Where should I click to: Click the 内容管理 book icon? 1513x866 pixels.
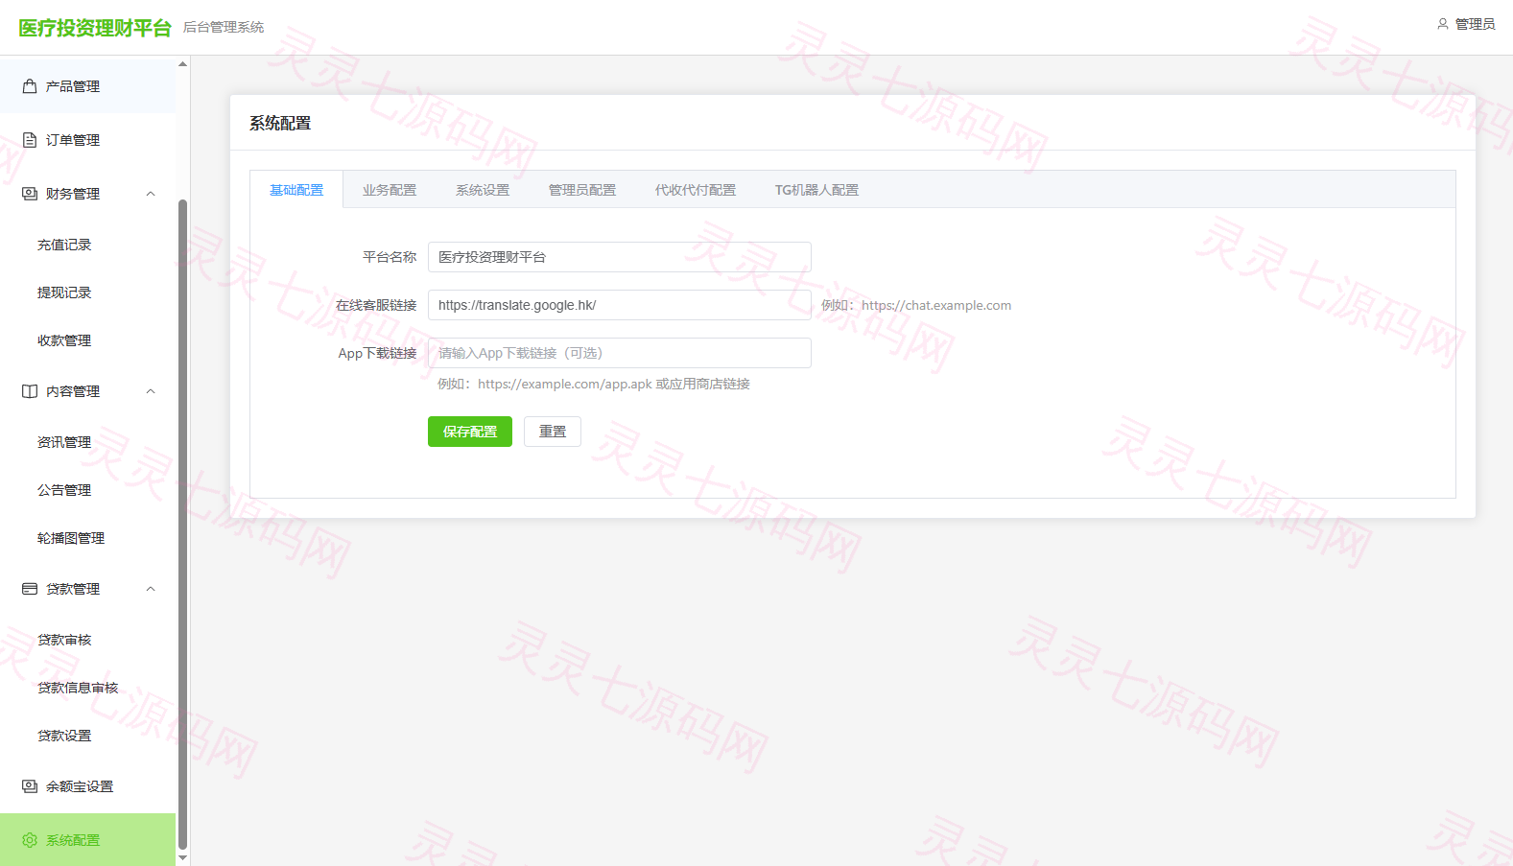[x=30, y=391]
